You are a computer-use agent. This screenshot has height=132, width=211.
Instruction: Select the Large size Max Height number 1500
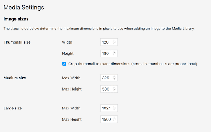tap(107, 119)
